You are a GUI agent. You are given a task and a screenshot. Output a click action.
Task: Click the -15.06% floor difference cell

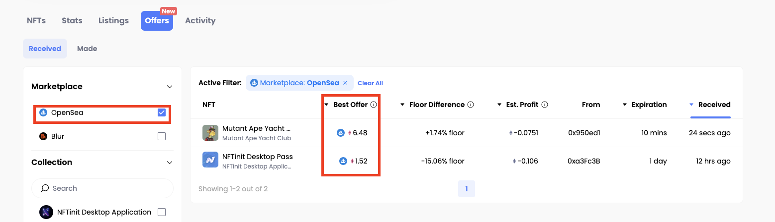(443, 161)
